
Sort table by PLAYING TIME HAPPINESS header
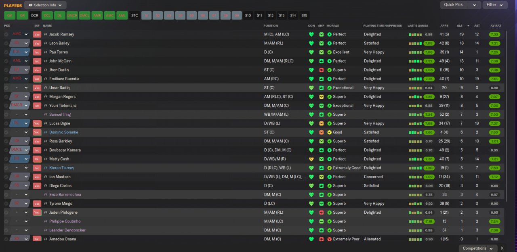382,25
